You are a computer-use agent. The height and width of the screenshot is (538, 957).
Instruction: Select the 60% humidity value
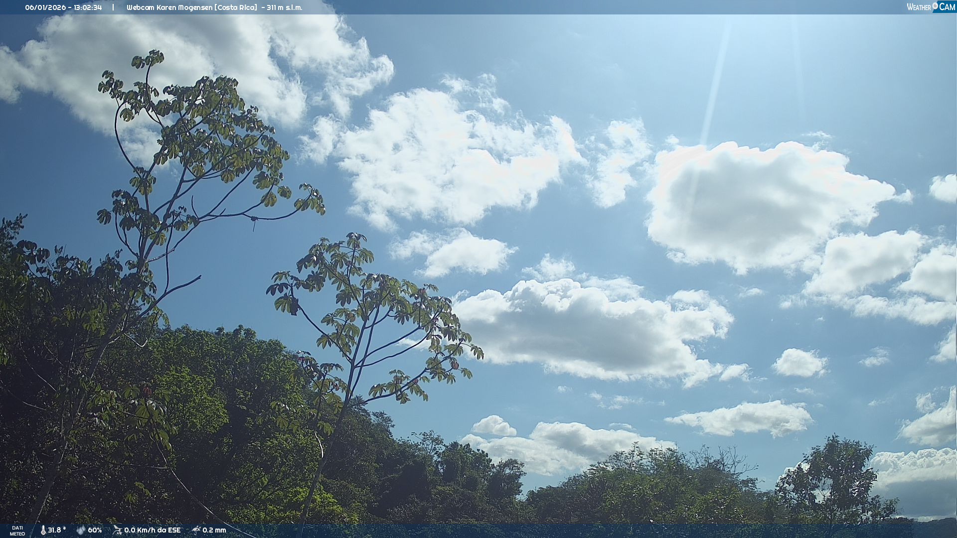[95, 530]
